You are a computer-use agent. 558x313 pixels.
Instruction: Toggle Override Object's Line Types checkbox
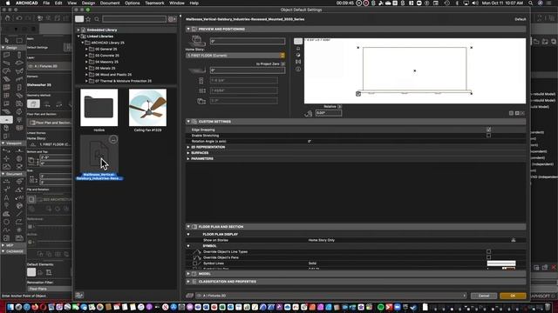click(x=488, y=251)
